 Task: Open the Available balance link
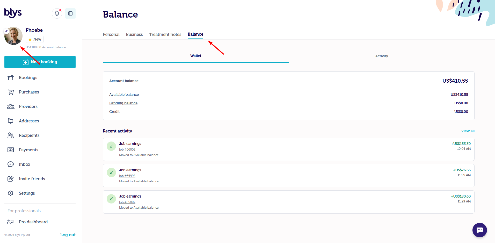124,95
